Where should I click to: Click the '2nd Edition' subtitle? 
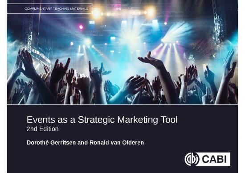[43, 129]
